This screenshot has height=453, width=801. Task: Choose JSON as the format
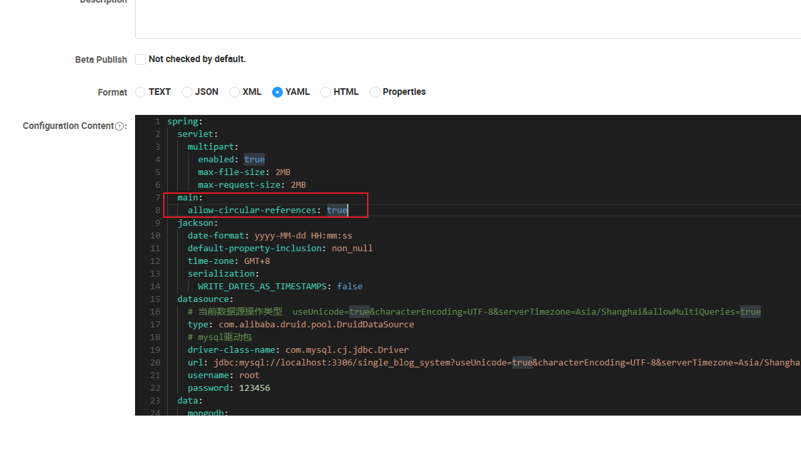(x=187, y=92)
